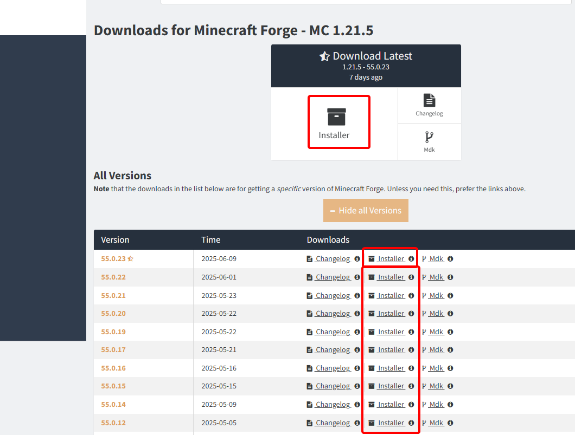Click info icon beside Installer for 55.0.15
Image resolution: width=575 pixels, height=435 pixels.
coord(411,386)
